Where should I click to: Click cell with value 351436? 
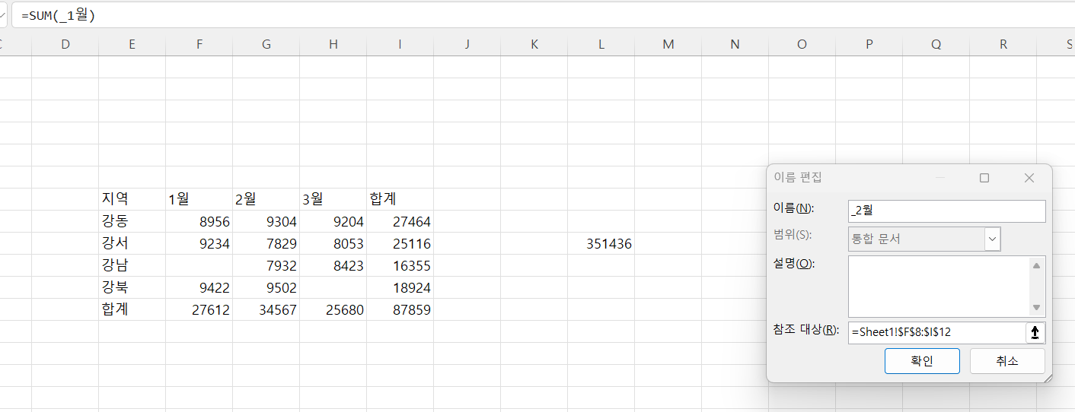[601, 244]
